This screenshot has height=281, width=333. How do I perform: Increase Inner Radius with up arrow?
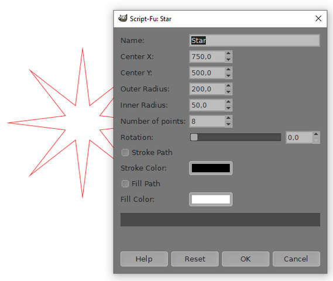click(228, 102)
